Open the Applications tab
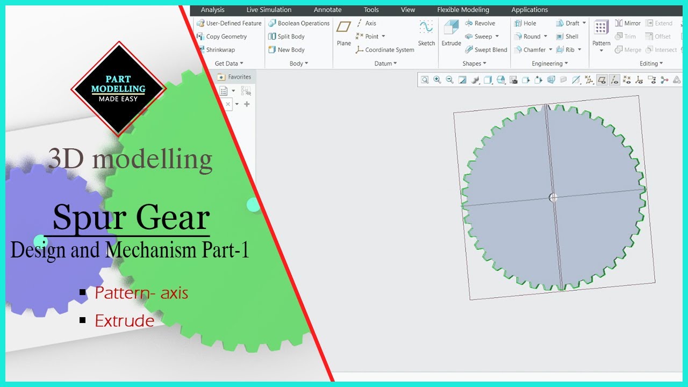 click(x=529, y=10)
